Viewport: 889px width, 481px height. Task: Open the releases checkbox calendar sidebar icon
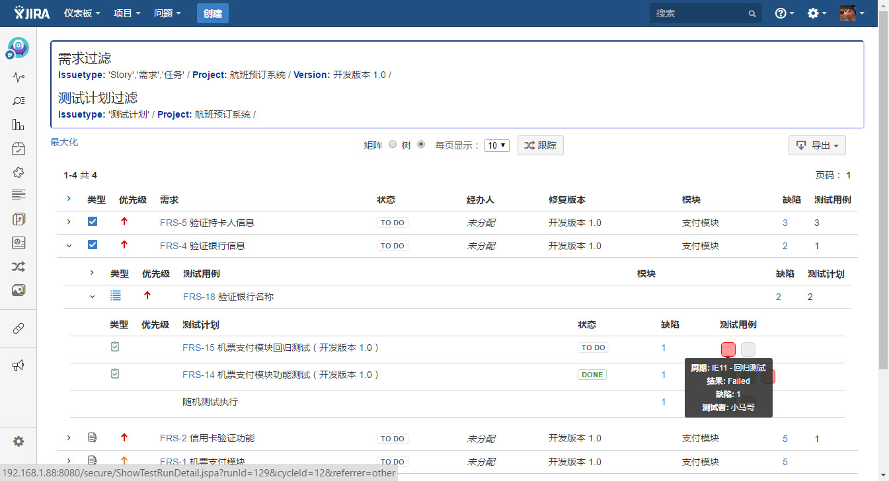[19, 149]
